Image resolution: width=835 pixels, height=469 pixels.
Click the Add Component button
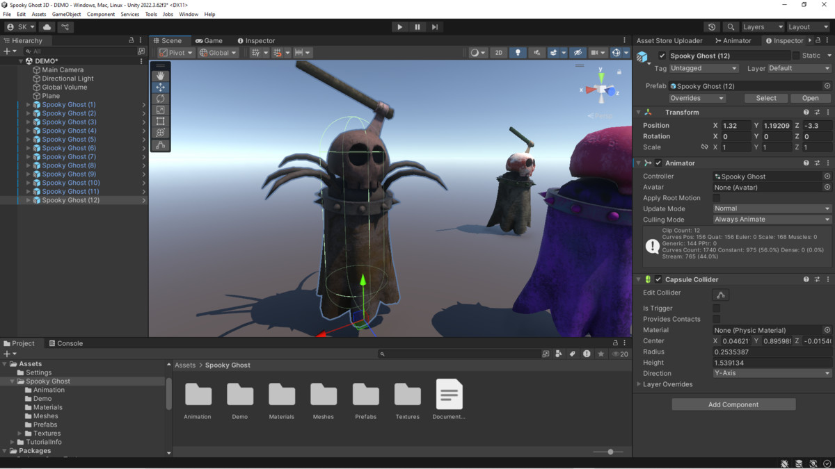(x=733, y=404)
